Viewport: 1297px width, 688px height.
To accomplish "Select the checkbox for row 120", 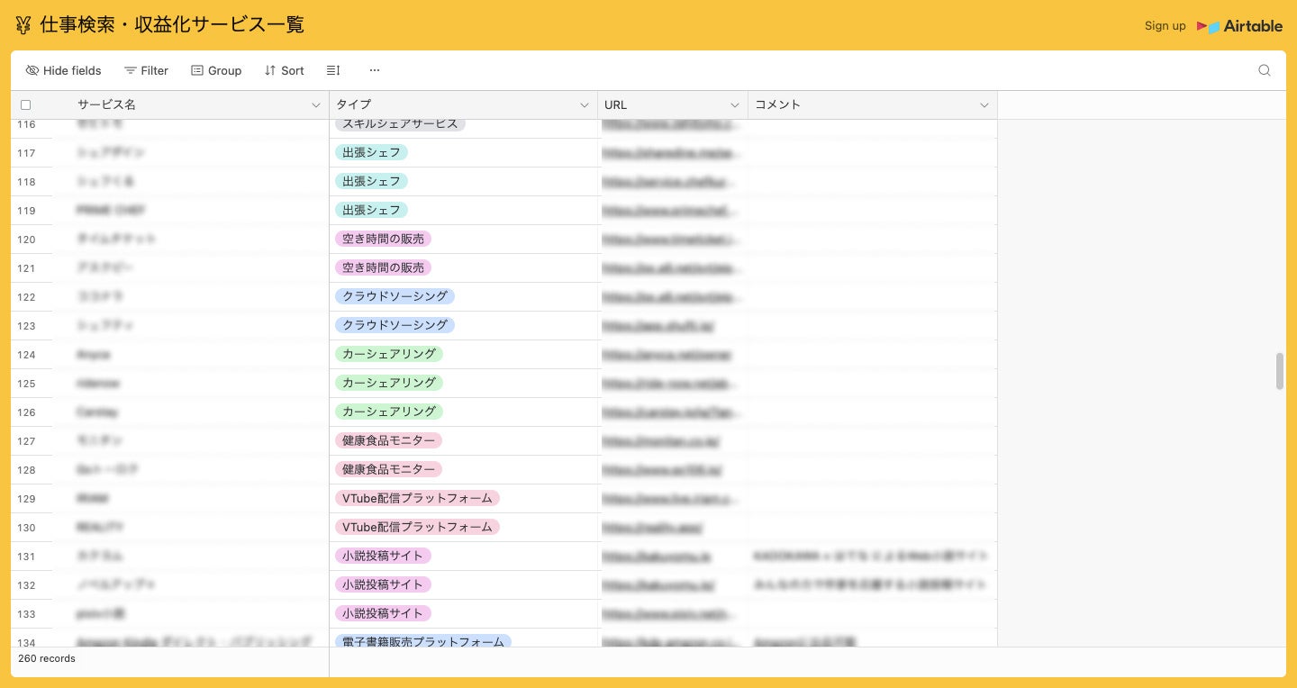I will click(x=26, y=239).
